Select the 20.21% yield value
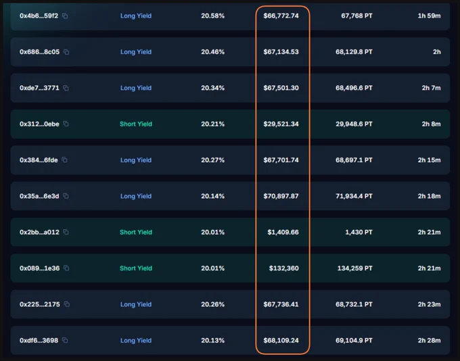460x361 pixels. 212,124
